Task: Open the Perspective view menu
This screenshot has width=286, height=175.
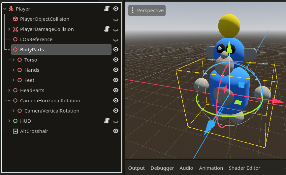Action: (x=147, y=11)
